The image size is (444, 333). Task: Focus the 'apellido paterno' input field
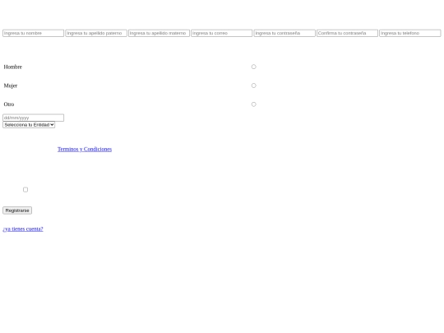(96, 33)
